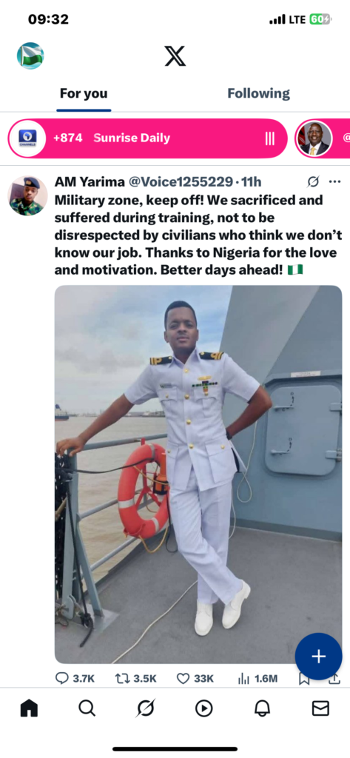Open the navy officer photo
The image size is (350, 758).
pos(198,474)
